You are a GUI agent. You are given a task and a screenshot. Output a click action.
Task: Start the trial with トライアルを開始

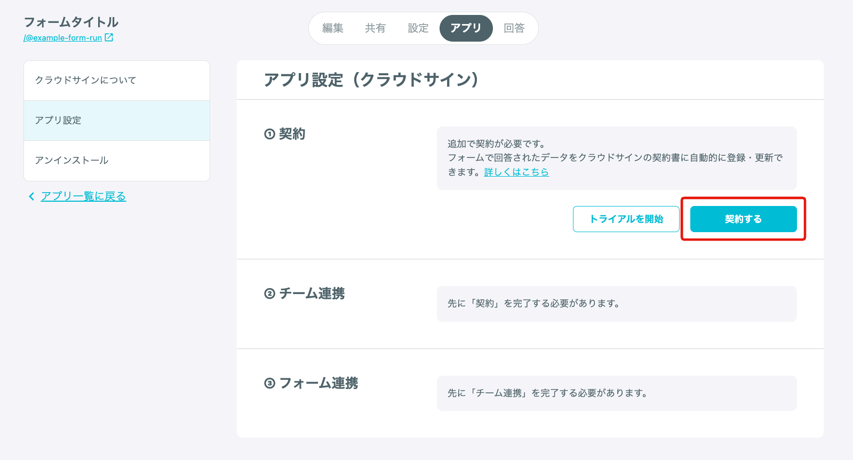[x=626, y=219]
